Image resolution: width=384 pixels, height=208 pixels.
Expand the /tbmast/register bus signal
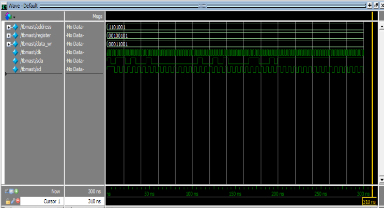[9, 36]
